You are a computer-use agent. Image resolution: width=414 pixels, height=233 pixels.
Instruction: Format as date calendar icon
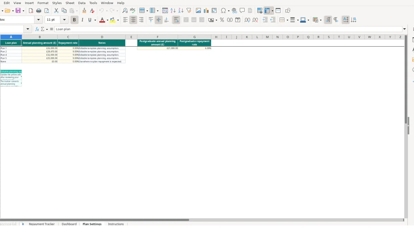point(238,20)
